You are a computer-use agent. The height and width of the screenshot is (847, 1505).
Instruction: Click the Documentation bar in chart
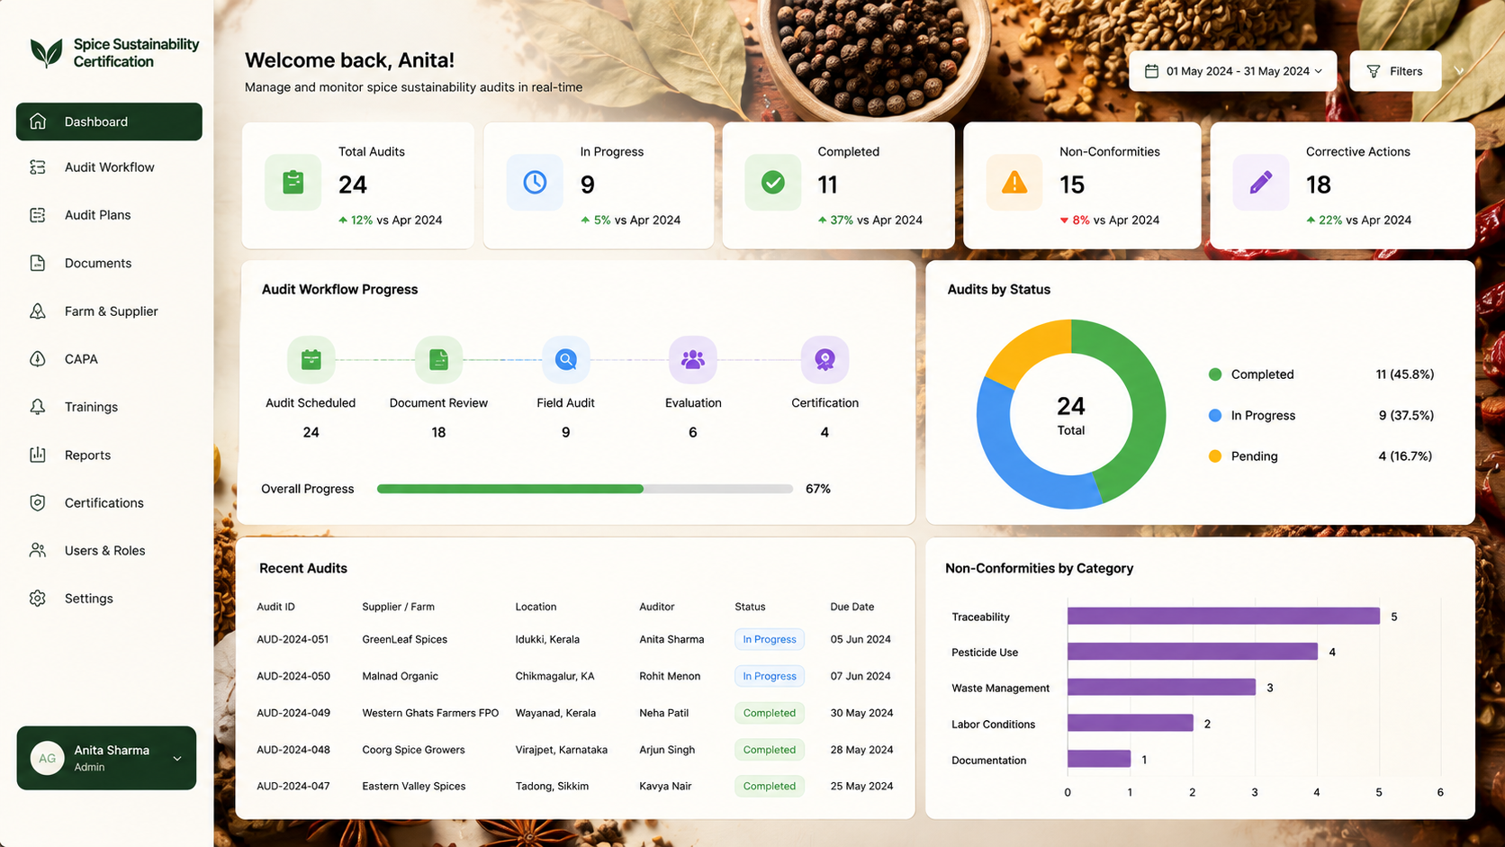coord(1099,759)
